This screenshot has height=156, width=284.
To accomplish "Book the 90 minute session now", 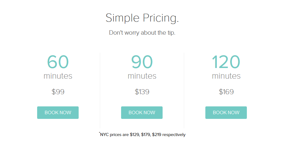I will click(x=142, y=113).
